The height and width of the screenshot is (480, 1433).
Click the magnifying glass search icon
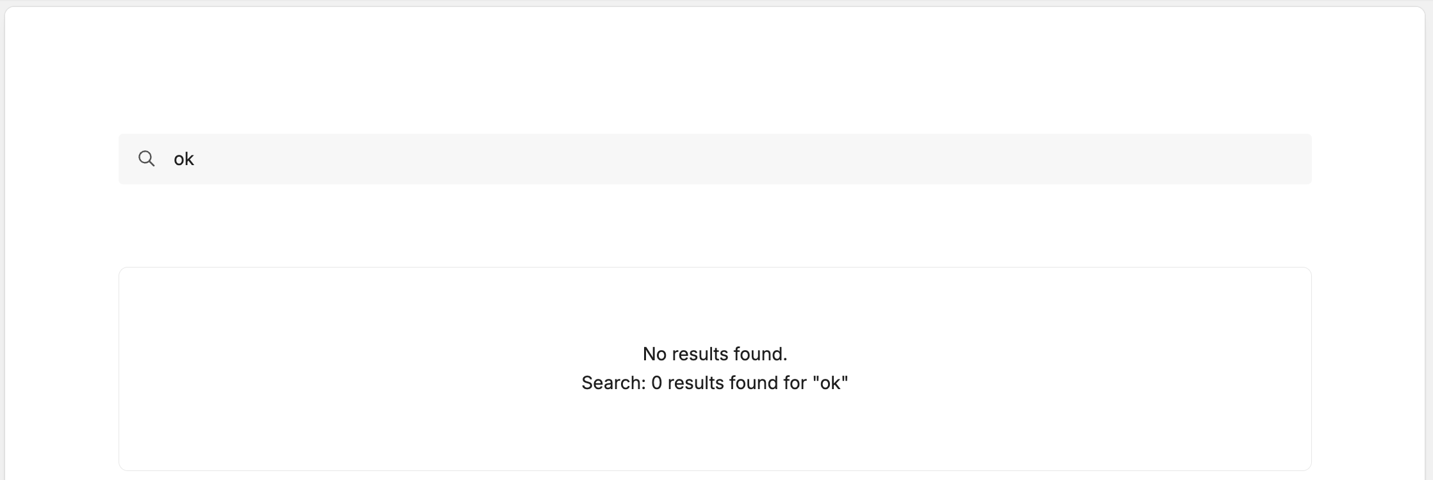147,159
